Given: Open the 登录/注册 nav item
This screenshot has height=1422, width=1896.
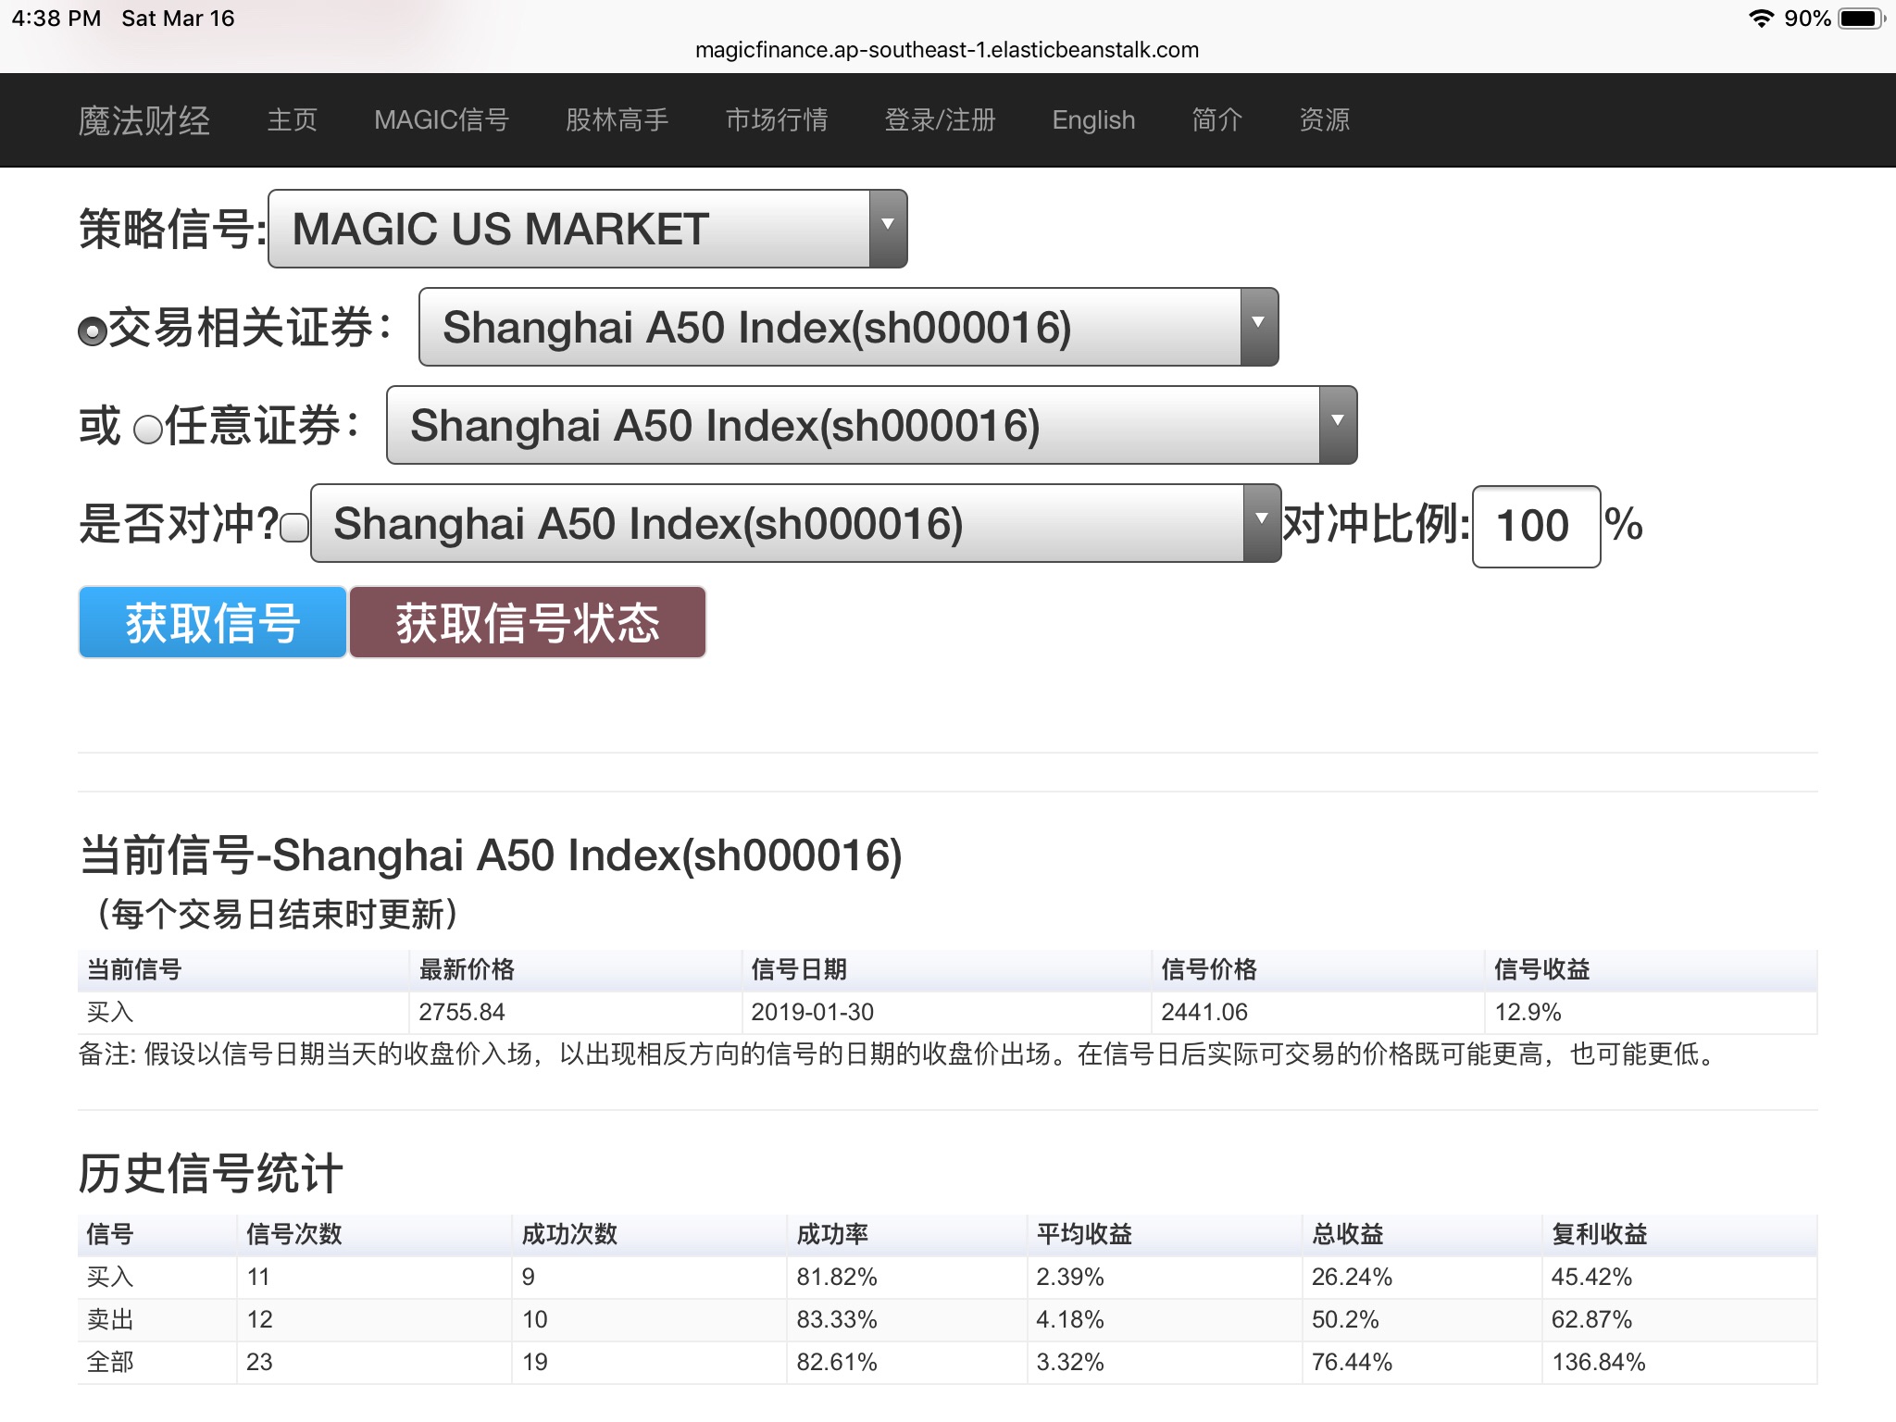Looking at the screenshot, I should [x=940, y=120].
